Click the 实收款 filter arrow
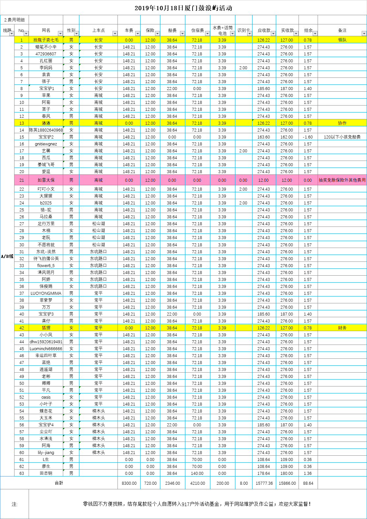The image size is (367, 519). [x=296, y=34]
